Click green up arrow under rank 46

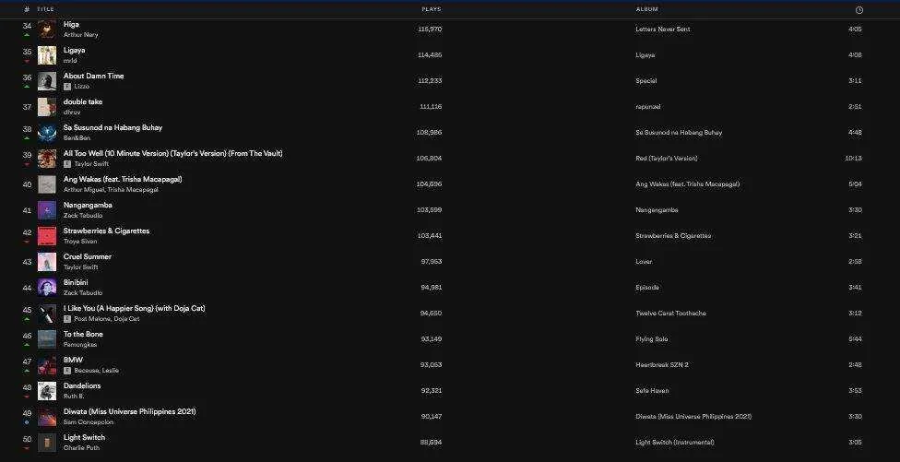[x=27, y=345]
